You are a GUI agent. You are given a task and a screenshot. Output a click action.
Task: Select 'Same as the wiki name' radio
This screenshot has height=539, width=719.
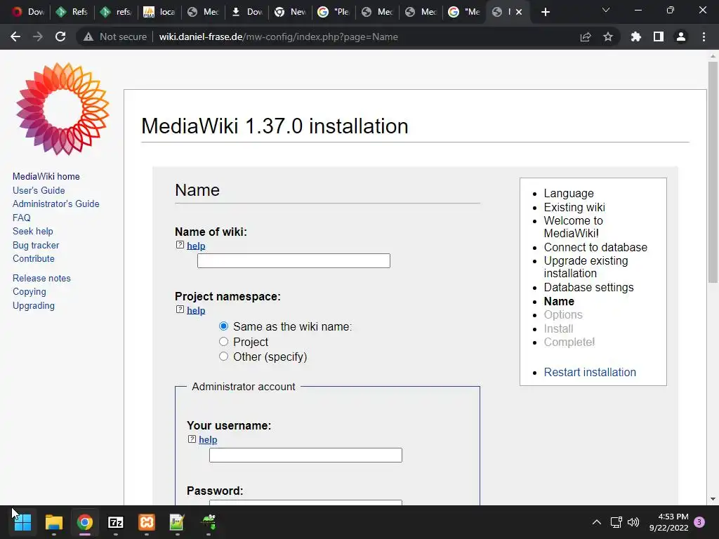(x=223, y=326)
